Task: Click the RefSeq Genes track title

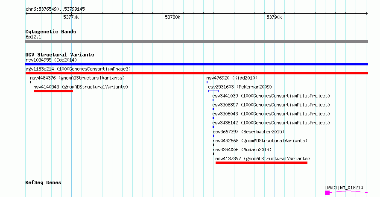Action: click(x=43, y=182)
